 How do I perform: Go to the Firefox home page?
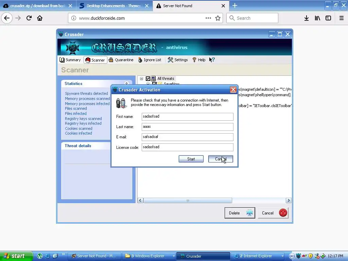[x=40, y=18]
